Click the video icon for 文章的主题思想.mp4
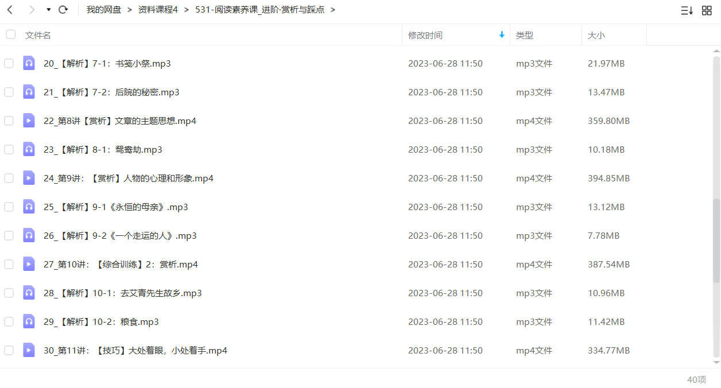The image size is (721, 388). click(29, 121)
